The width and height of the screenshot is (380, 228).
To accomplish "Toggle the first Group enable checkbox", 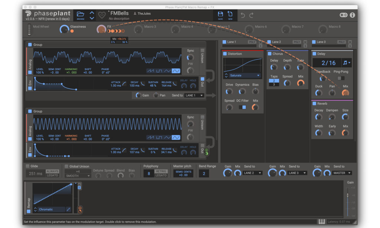I will pos(30,45).
